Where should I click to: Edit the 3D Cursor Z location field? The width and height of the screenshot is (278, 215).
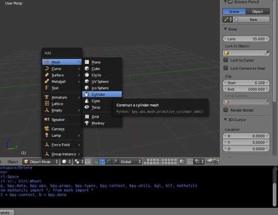coord(246,149)
